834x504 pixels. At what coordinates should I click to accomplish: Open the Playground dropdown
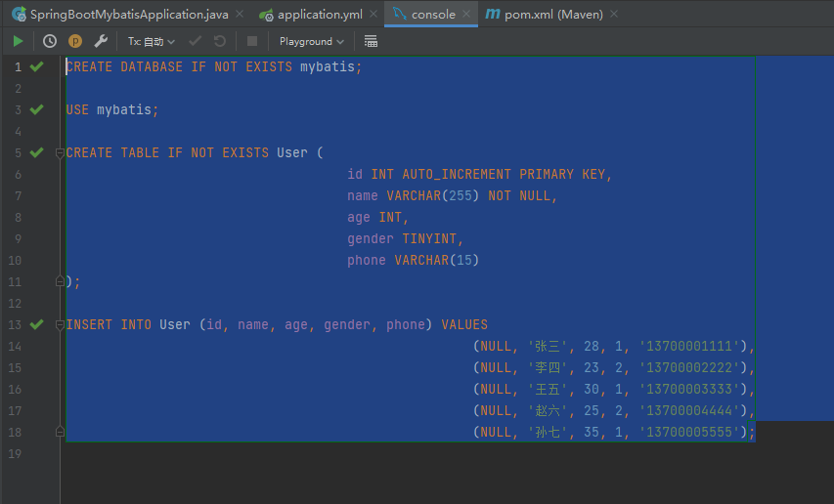click(x=312, y=41)
